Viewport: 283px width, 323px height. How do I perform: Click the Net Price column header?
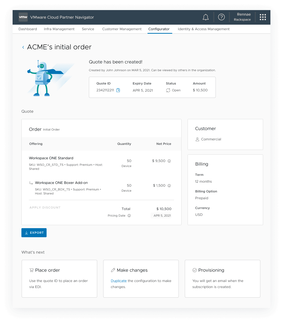164,144
